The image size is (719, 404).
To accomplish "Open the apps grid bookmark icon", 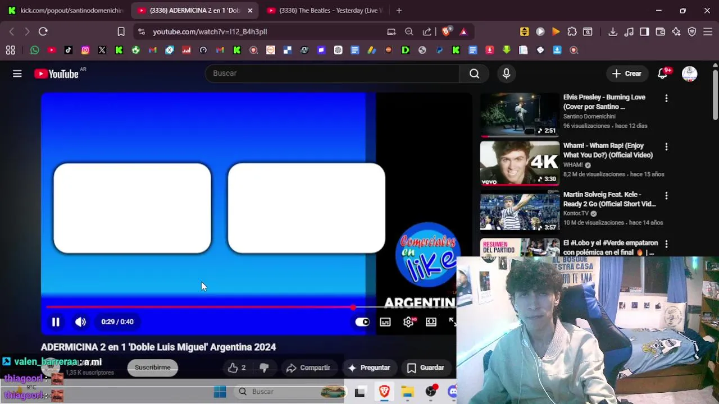I will point(10,50).
